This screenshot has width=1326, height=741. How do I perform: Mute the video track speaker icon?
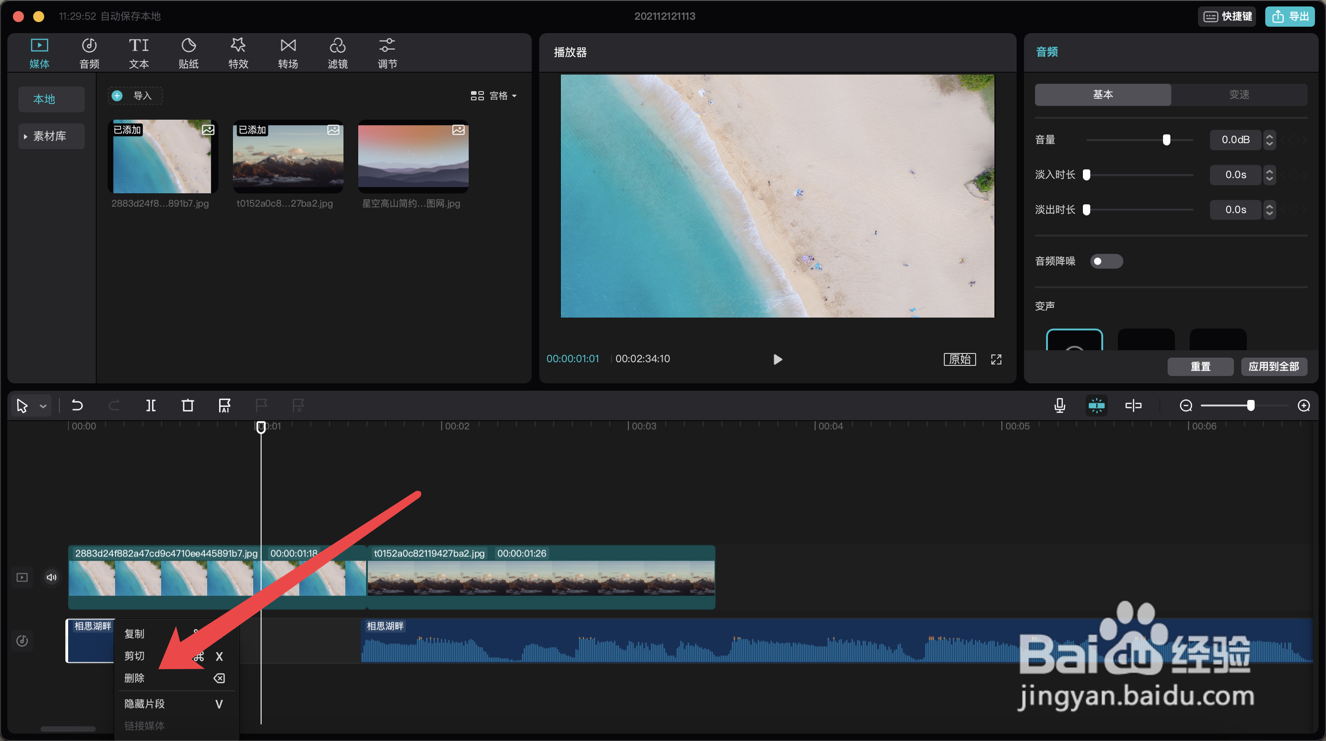point(52,577)
